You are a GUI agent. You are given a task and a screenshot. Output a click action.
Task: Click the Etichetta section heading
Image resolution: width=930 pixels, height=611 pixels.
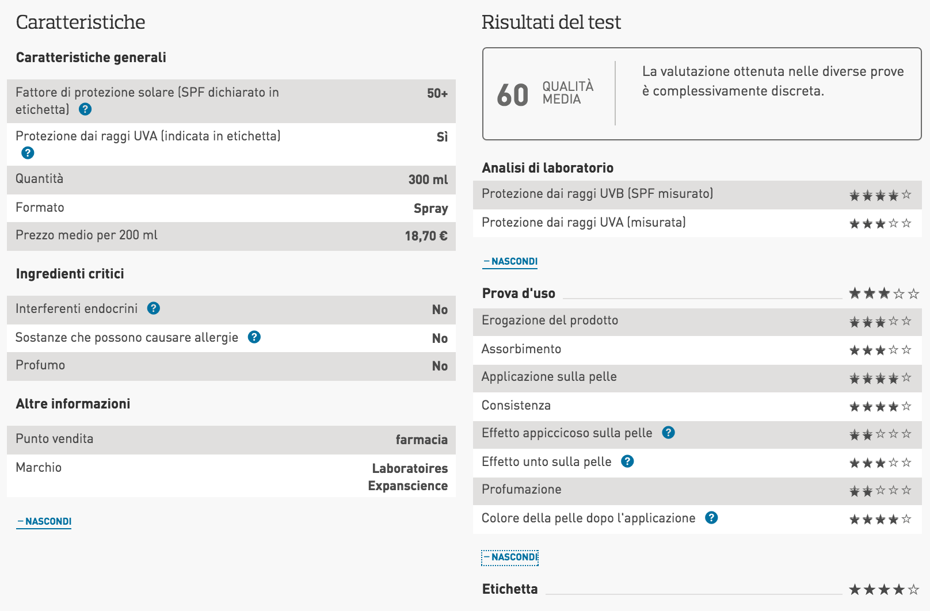coord(510,589)
